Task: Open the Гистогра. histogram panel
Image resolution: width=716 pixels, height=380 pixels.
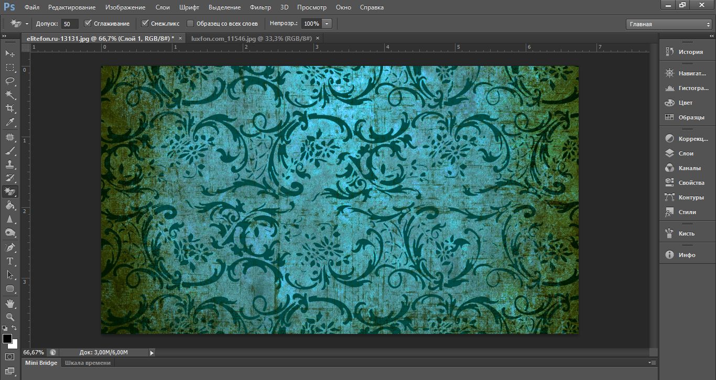Action: click(x=687, y=88)
